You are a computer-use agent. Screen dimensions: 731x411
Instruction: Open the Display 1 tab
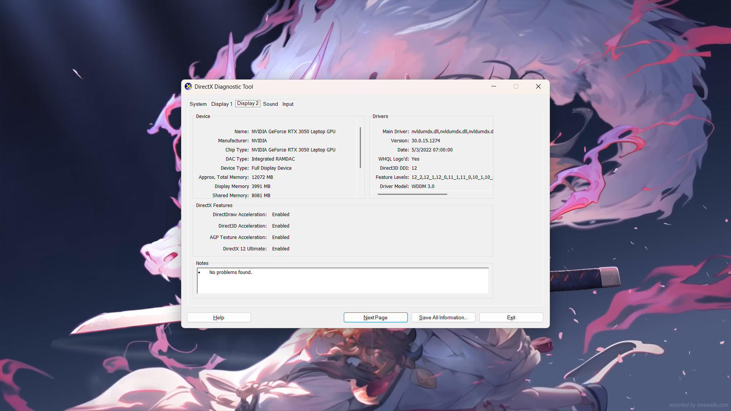(222, 104)
